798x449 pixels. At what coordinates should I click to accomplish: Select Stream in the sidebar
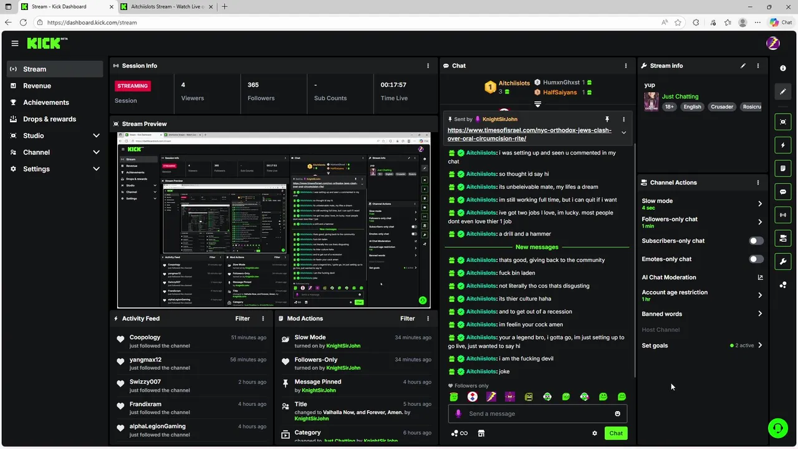(x=55, y=69)
